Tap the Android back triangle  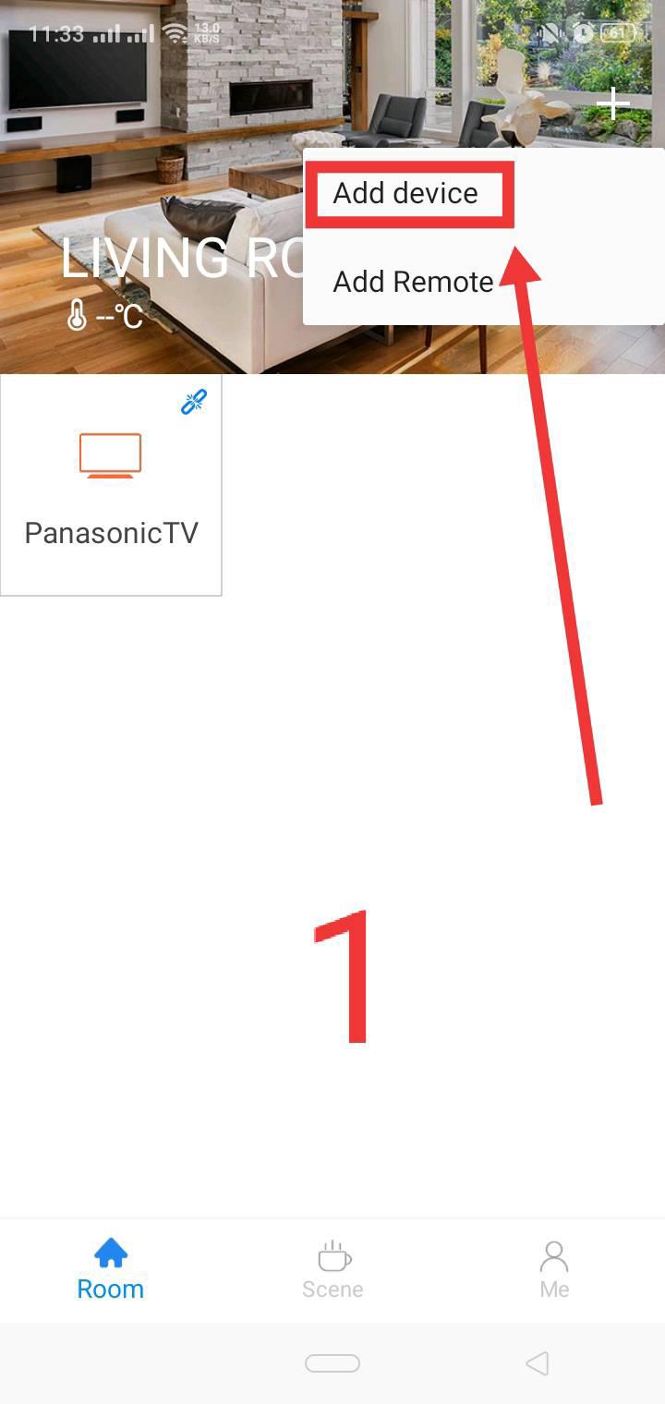537,1363
